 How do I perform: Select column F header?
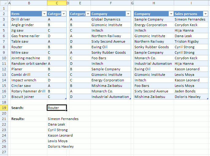click(x=111, y=3)
